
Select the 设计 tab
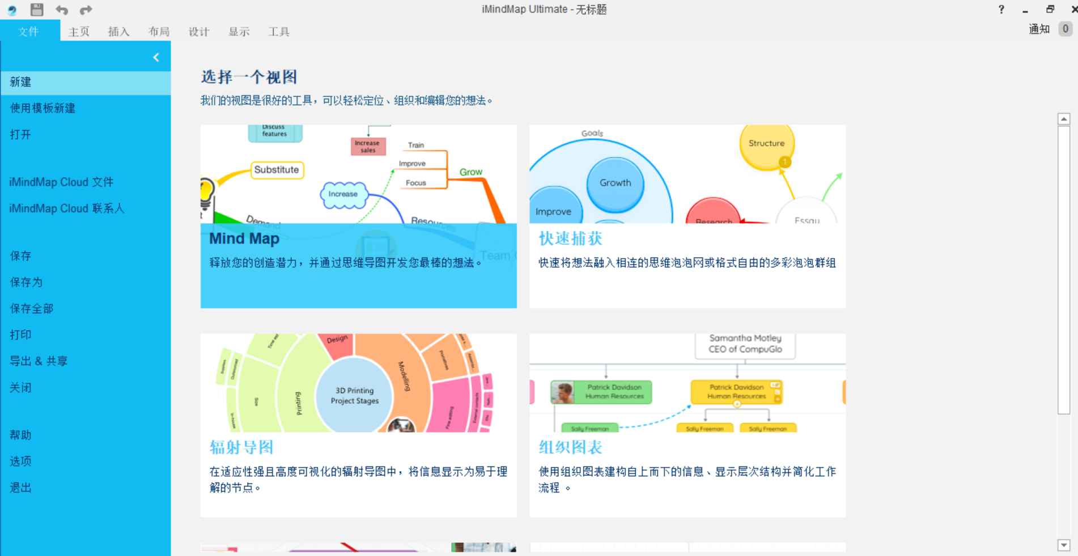(x=199, y=32)
